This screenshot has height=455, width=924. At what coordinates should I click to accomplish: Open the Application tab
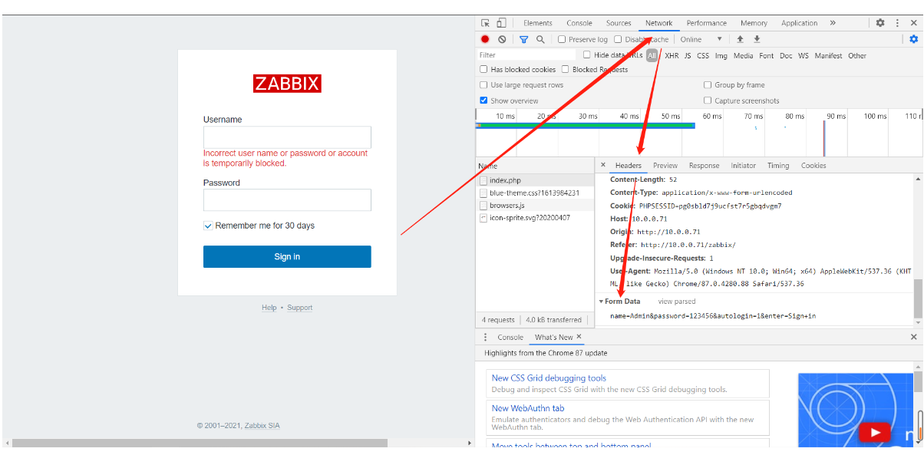click(x=799, y=23)
